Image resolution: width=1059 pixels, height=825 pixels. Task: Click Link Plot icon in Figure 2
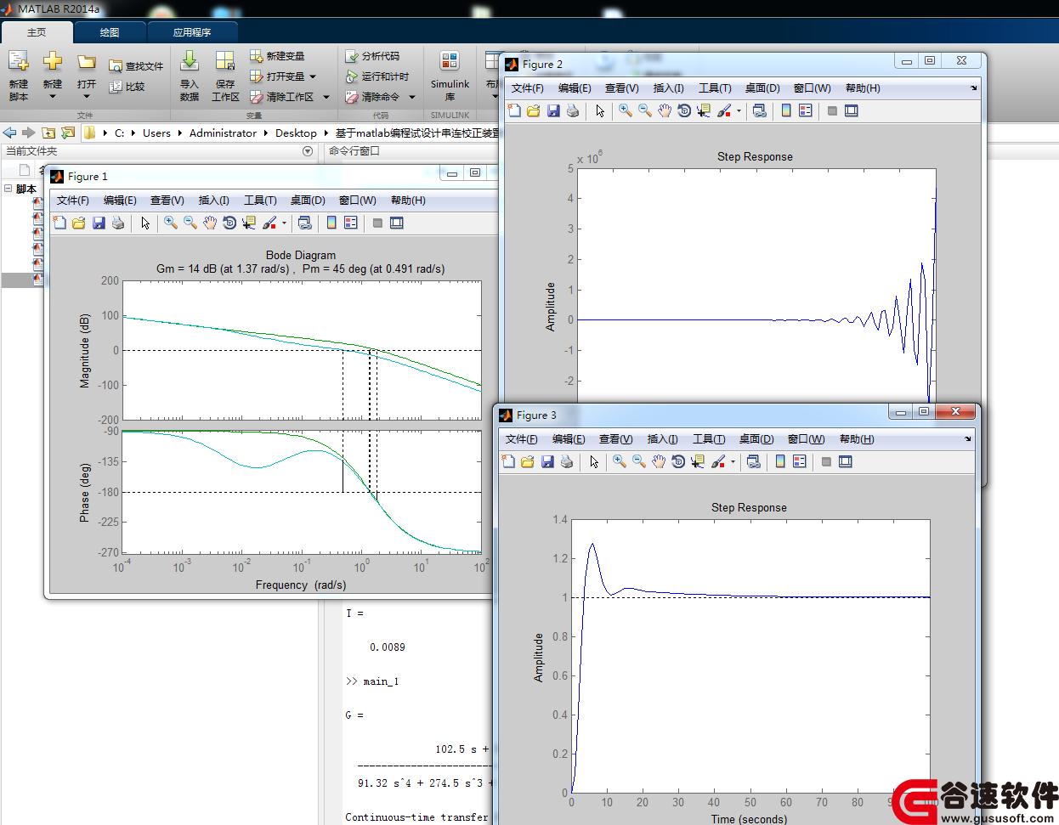coord(760,110)
